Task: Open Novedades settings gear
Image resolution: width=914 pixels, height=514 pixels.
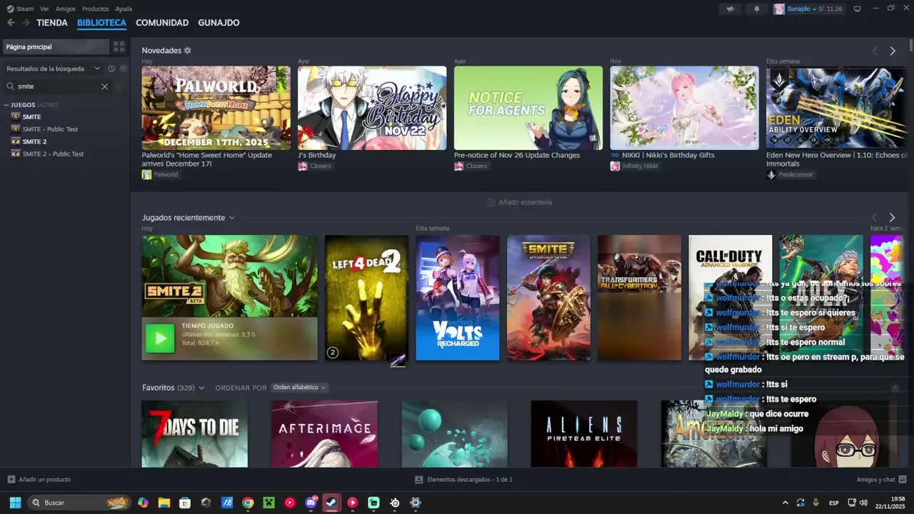Action: coord(188,51)
